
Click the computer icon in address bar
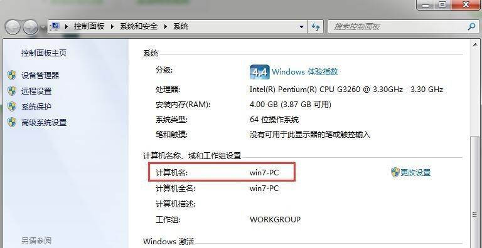click(x=55, y=26)
